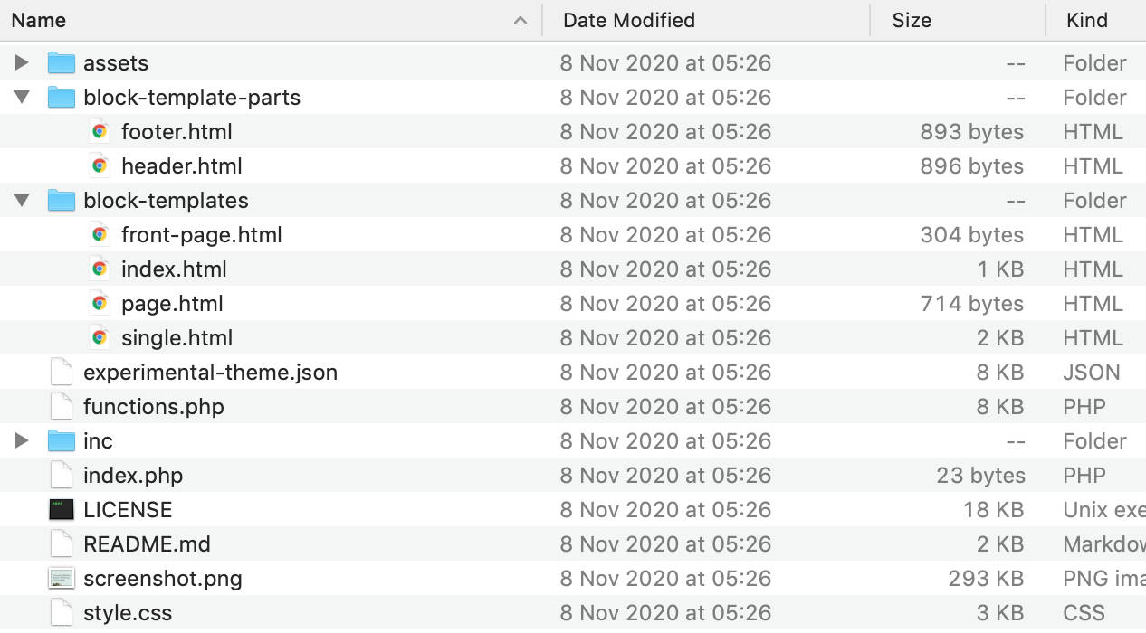Sort by the Name column header
Screen dimensions: 1146x633
(x=39, y=20)
